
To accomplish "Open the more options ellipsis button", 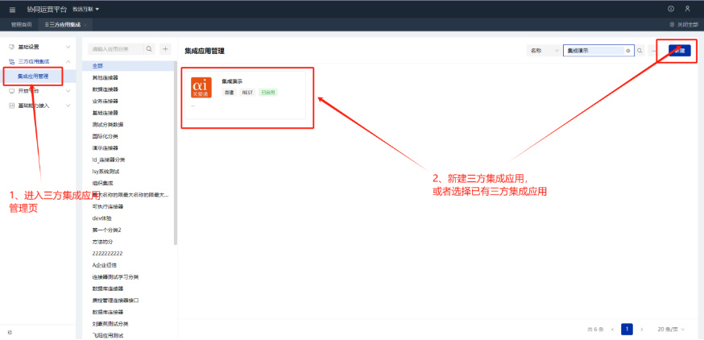I will pos(653,51).
